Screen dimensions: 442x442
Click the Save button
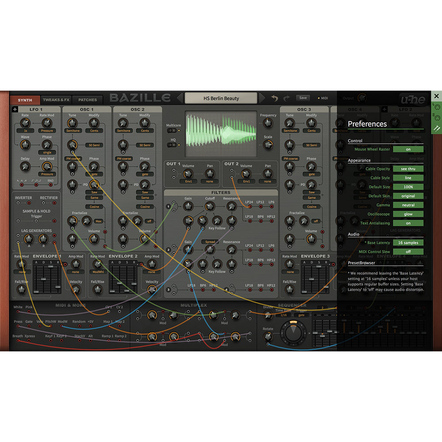click(x=303, y=98)
